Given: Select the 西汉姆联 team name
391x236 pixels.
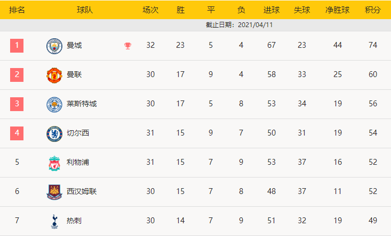Looking at the screenshot, I should tap(82, 192).
